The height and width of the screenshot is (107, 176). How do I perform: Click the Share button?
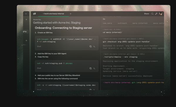pos(146,14)
